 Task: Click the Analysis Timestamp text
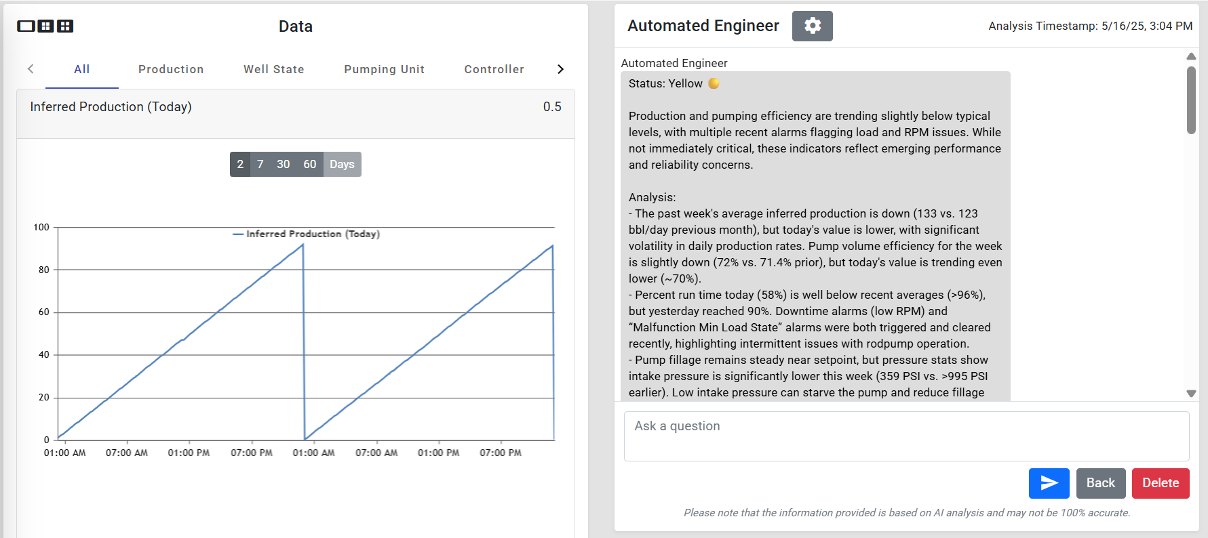point(1090,26)
